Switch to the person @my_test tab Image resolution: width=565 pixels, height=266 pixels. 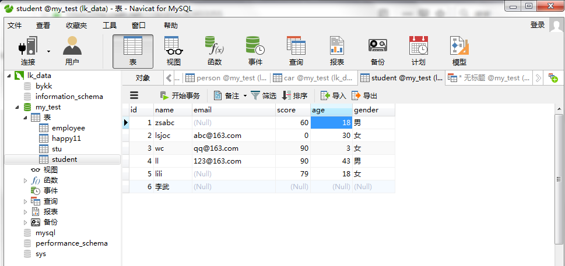226,77
